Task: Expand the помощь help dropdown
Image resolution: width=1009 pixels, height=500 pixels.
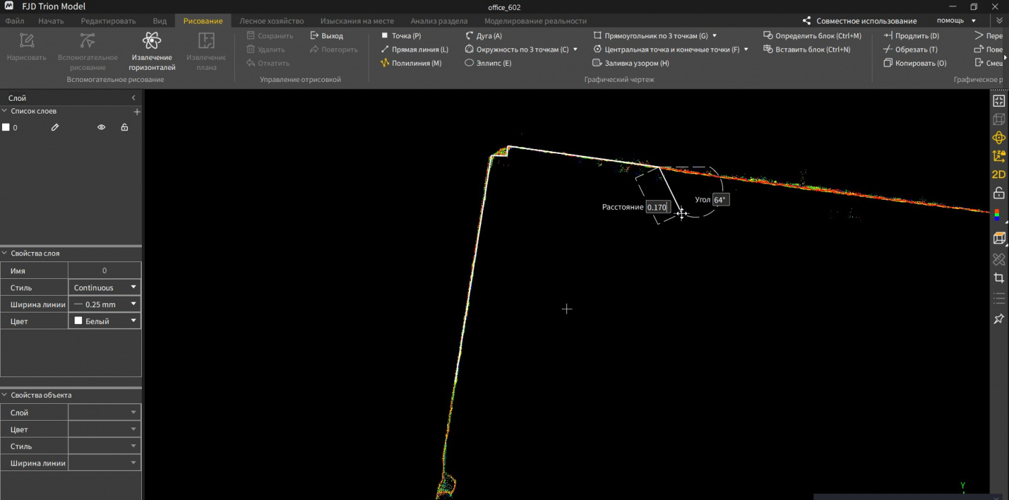Action: tap(956, 21)
